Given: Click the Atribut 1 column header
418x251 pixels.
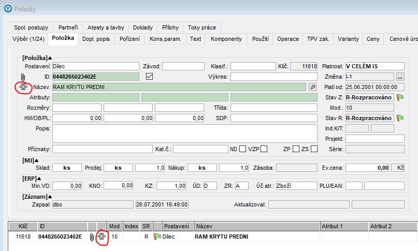Looking at the screenshot, I should coord(344,226).
